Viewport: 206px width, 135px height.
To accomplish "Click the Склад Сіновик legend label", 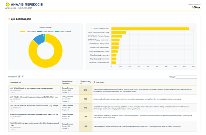I will pyautogui.click(x=31, y=32).
